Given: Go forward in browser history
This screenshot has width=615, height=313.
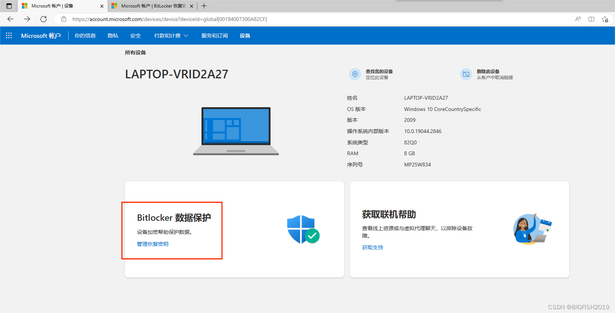Looking at the screenshot, I should 27,19.
